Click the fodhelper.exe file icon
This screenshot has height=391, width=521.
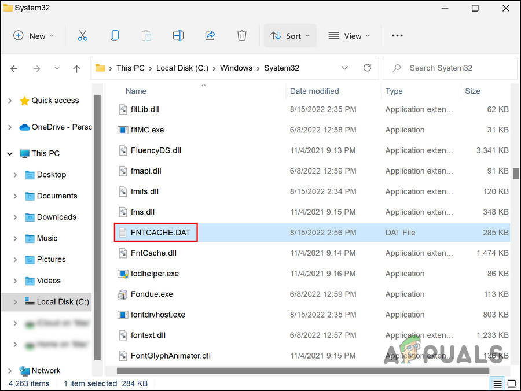(123, 274)
